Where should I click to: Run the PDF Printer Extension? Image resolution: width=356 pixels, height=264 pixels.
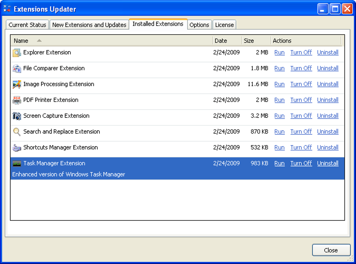point(279,100)
